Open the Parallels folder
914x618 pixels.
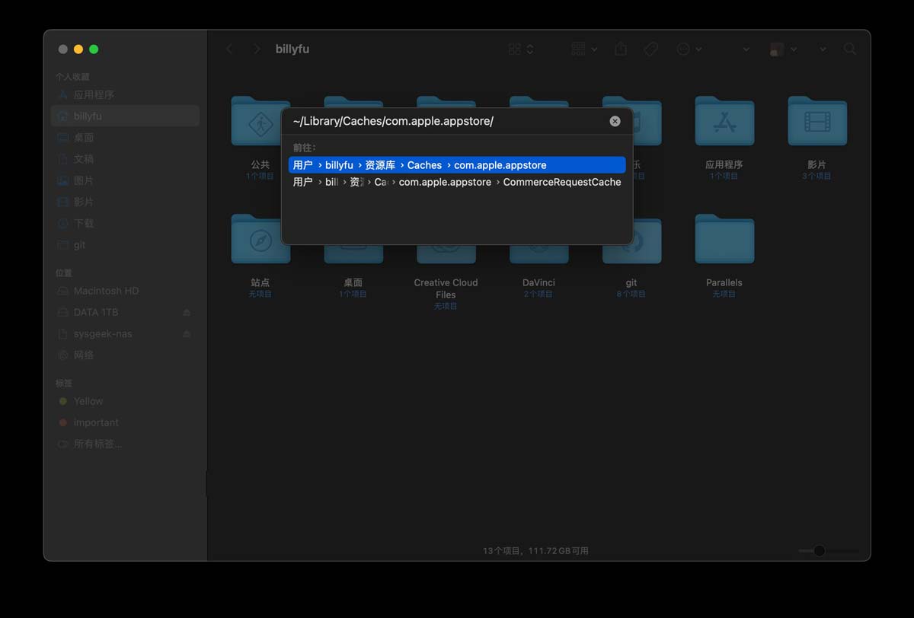click(x=724, y=241)
